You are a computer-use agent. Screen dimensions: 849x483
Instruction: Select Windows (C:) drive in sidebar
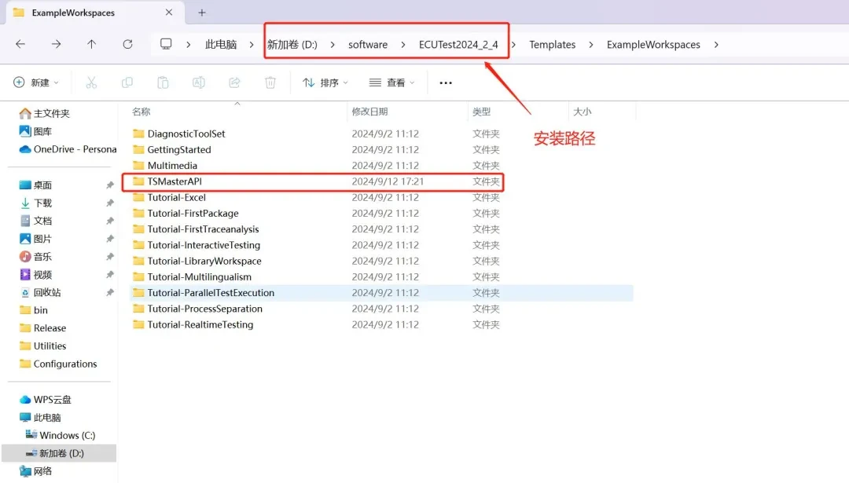(x=67, y=435)
